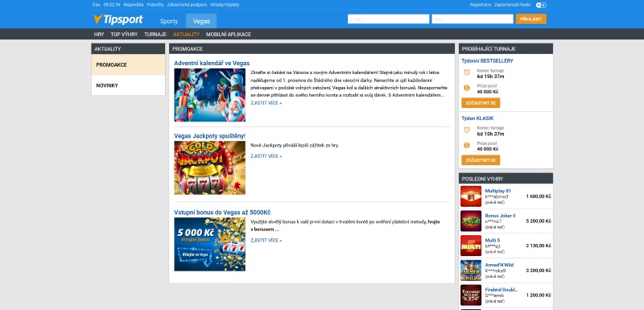Select the Vegas tab
The width and height of the screenshot is (644, 310).
(x=201, y=22)
